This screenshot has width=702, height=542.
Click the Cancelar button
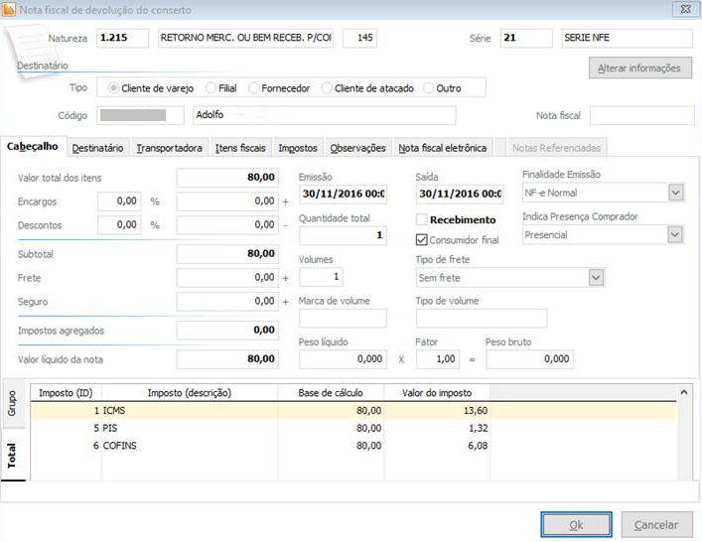pos(656,524)
